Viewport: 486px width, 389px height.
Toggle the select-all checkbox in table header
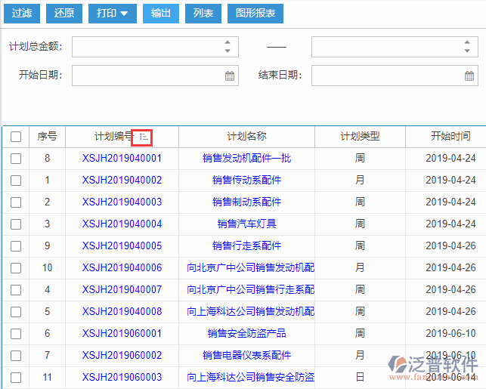pos(16,137)
